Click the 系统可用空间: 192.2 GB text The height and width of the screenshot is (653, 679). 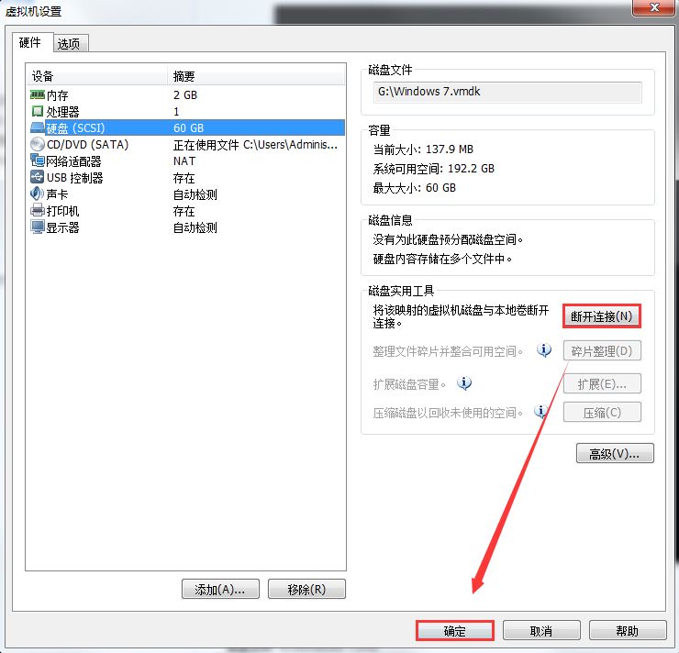click(x=433, y=169)
